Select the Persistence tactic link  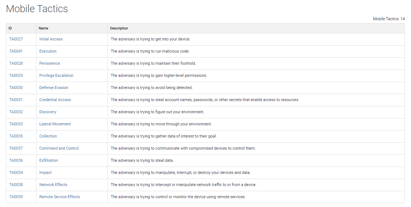[50, 63]
